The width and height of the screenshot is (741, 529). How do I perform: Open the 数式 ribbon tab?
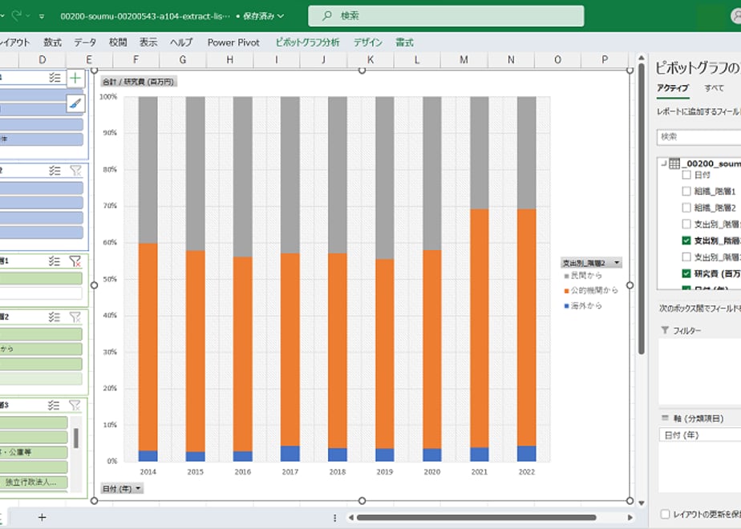pyautogui.click(x=52, y=42)
